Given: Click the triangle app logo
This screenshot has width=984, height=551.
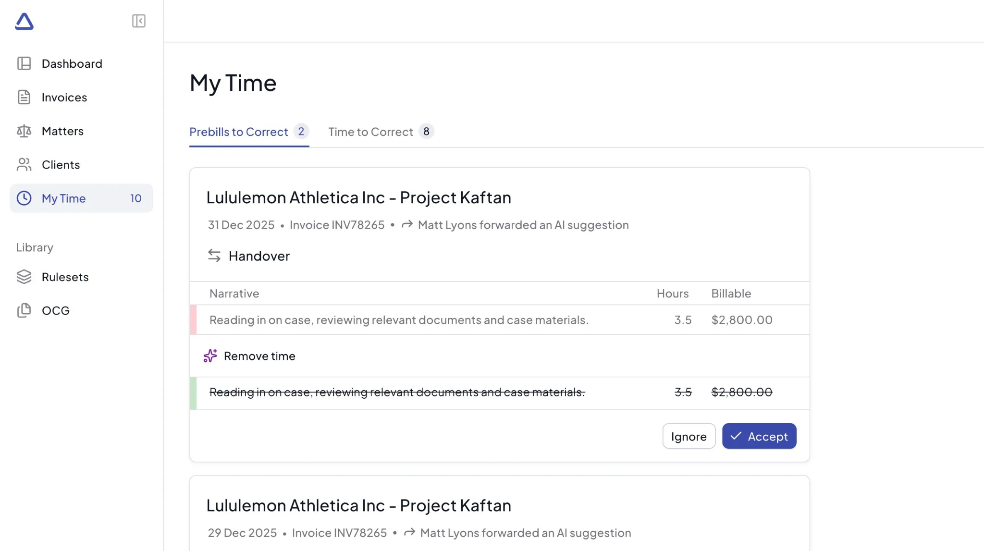Looking at the screenshot, I should coord(24,21).
